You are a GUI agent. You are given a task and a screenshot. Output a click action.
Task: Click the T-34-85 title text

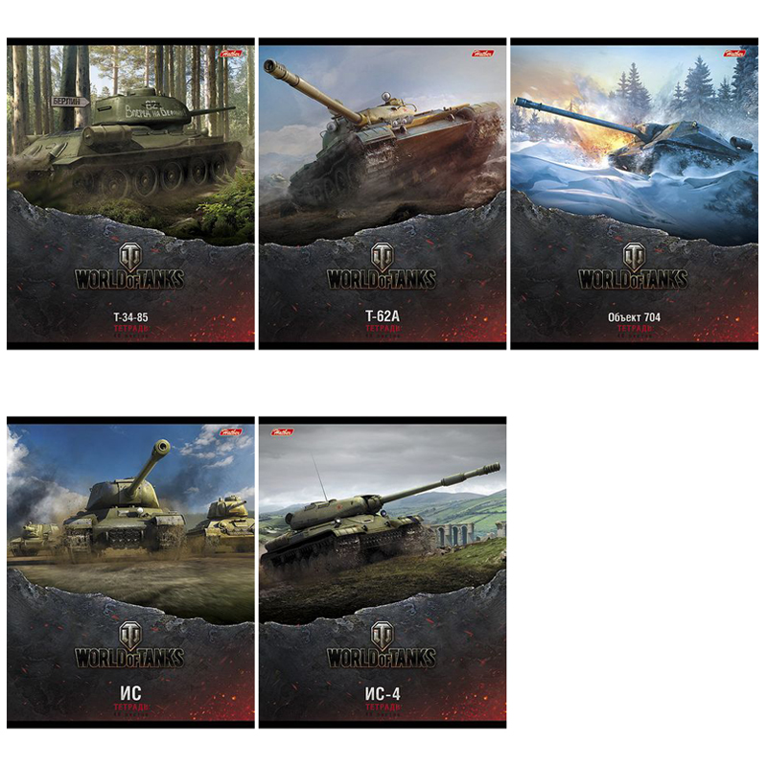pos(130,317)
